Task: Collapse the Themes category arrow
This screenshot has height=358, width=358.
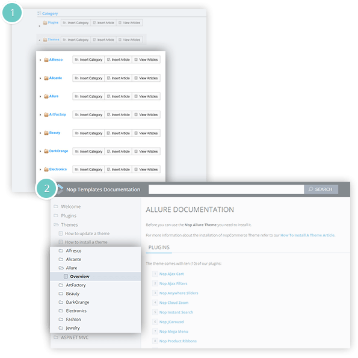Action: point(40,40)
